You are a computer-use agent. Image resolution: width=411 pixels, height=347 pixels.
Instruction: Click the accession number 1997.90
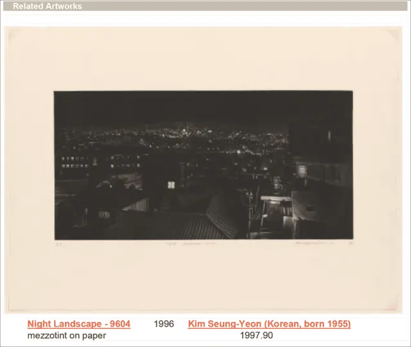(x=256, y=335)
